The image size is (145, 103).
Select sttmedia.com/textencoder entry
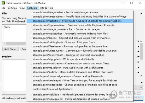(x=80, y=85)
